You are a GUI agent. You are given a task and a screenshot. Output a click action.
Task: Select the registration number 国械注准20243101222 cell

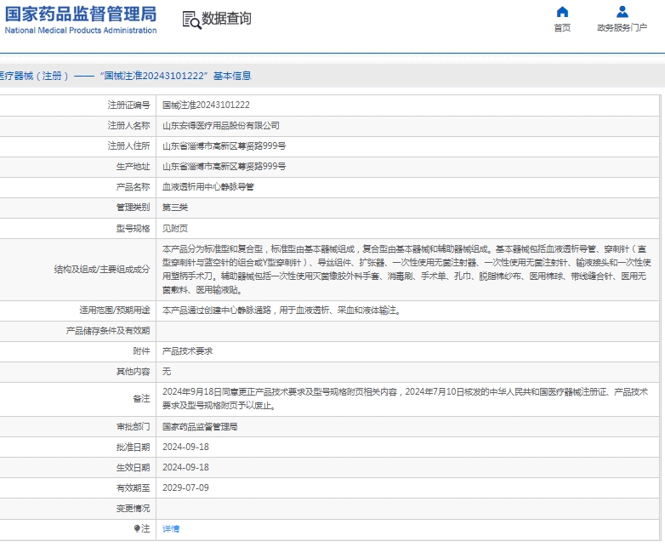[206, 105]
